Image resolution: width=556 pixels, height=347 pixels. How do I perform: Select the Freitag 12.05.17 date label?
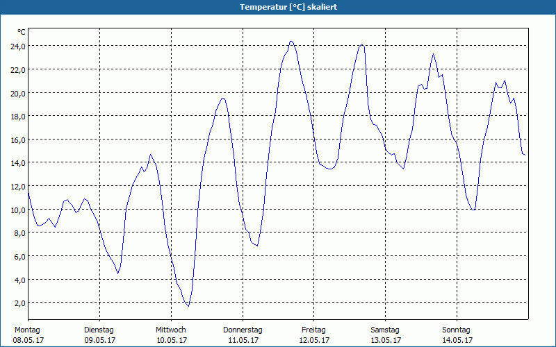313,335
